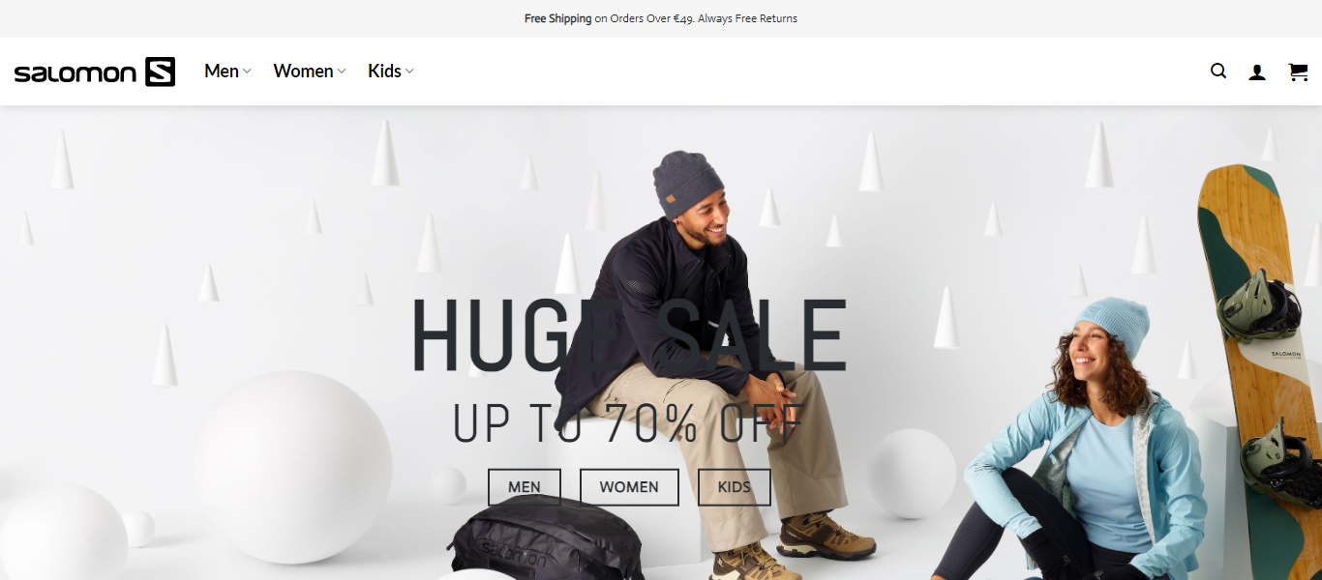View the shopping cart icon
Screen dimensions: 1322x580
(x=1298, y=72)
